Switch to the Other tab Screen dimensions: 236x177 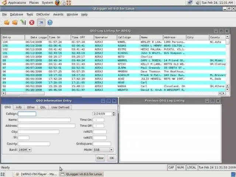click(x=31, y=107)
